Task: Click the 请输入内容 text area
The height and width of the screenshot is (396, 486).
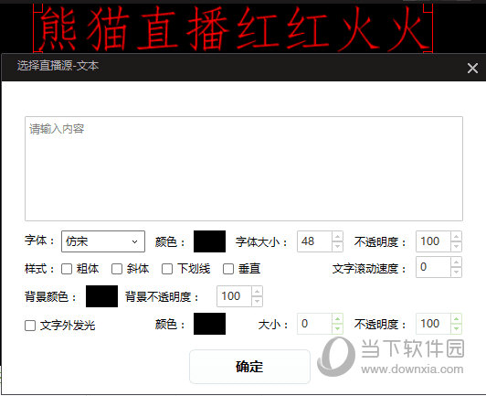Action: pos(244,168)
